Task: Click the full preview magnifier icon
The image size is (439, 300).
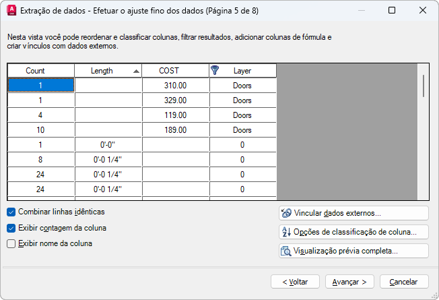Action: [285, 251]
